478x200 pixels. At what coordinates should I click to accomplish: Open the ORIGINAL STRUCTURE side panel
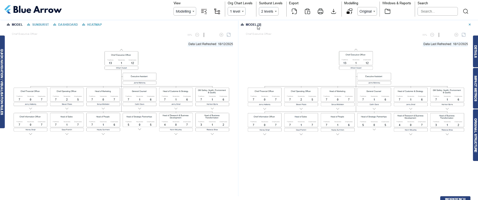click(x=475, y=135)
